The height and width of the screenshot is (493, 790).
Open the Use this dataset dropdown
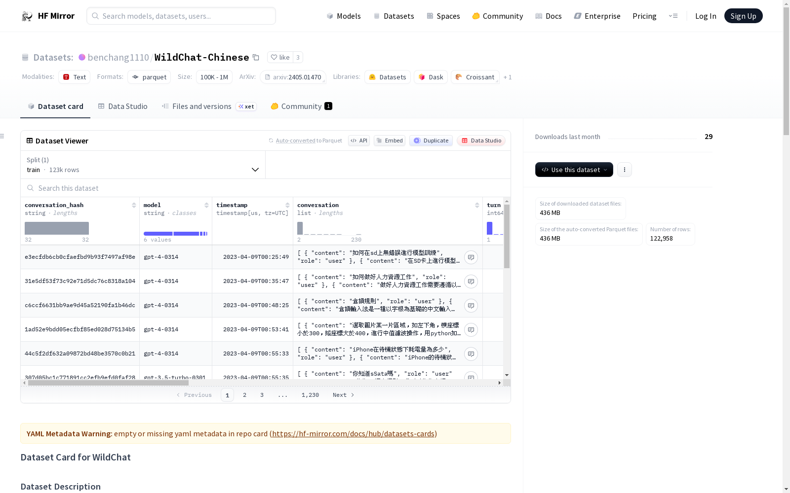pos(574,170)
